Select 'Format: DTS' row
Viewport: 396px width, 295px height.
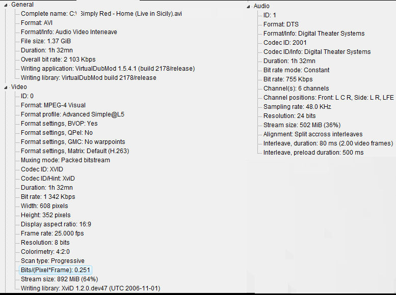(x=281, y=24)
